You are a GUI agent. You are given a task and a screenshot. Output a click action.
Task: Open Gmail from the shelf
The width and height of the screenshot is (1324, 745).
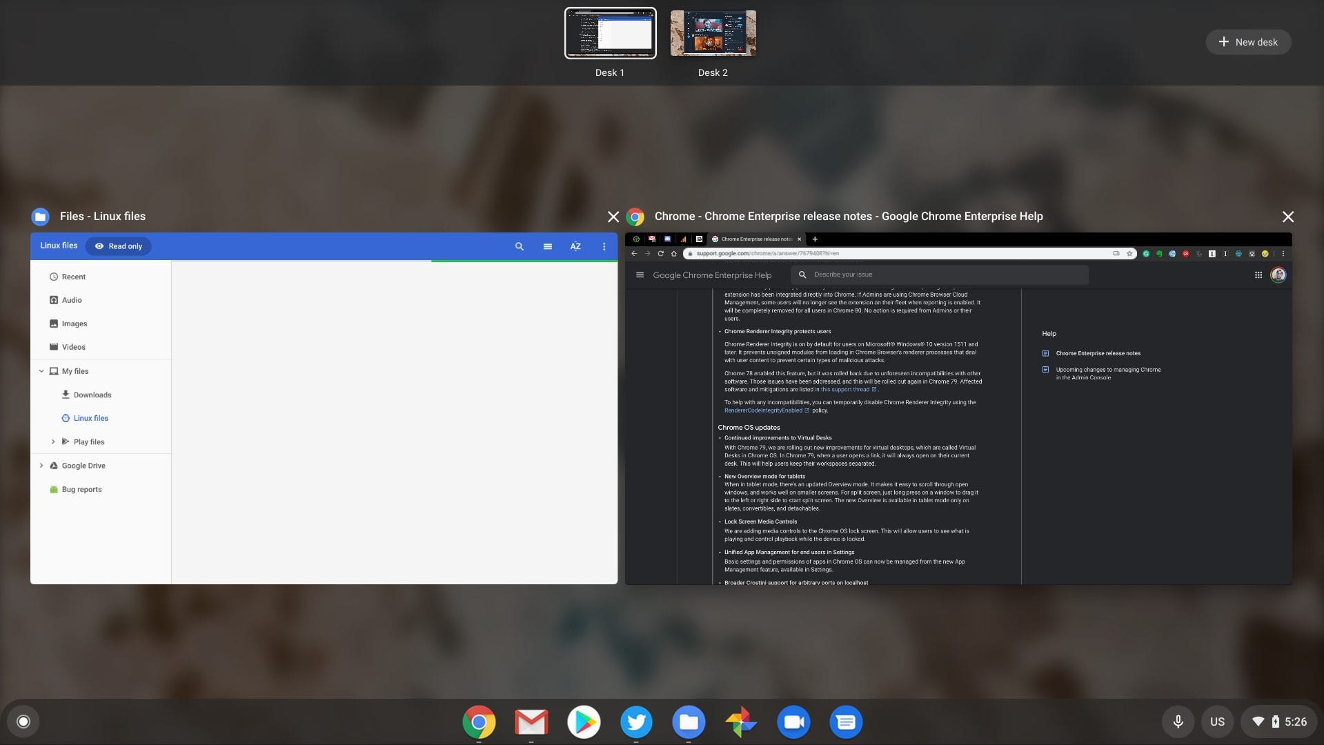click(x=531, y=722)
